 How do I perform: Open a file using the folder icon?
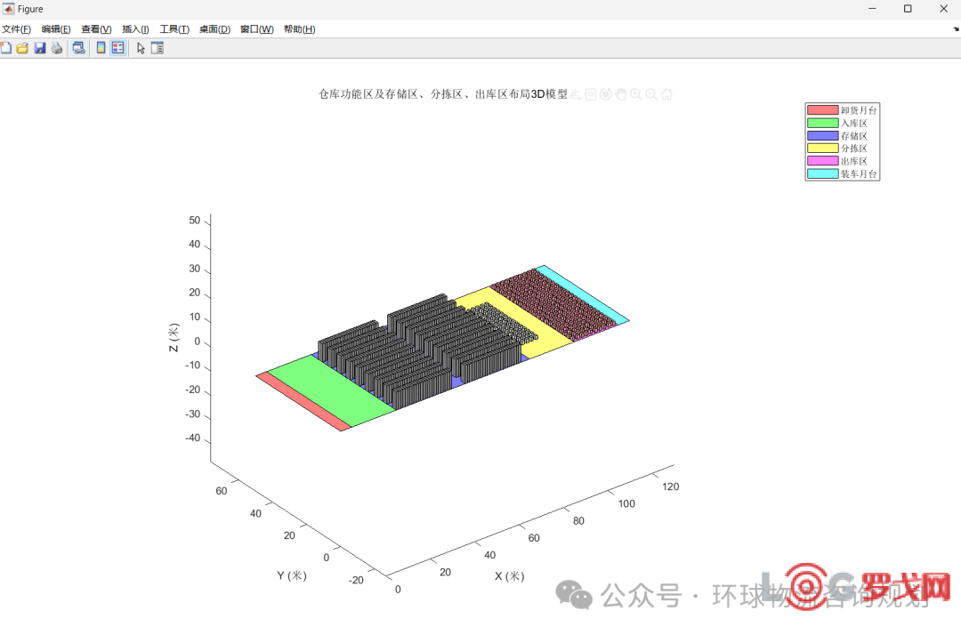(x=23, y=48)
